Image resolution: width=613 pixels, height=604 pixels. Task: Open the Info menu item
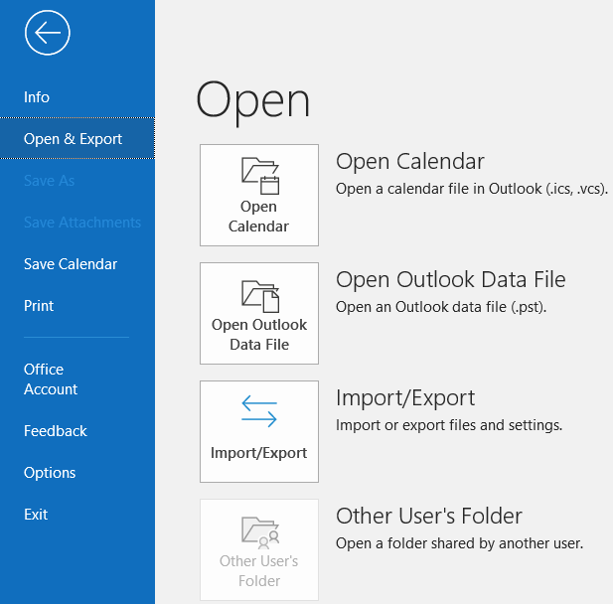[77, 97]
